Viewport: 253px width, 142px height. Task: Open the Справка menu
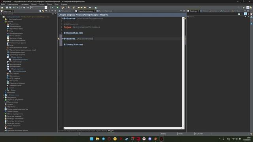click(x=64, y=4)
